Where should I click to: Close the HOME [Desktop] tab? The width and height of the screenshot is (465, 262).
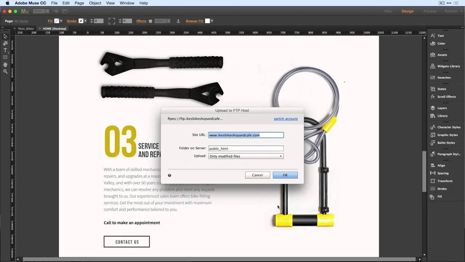[x=40, y=28]
